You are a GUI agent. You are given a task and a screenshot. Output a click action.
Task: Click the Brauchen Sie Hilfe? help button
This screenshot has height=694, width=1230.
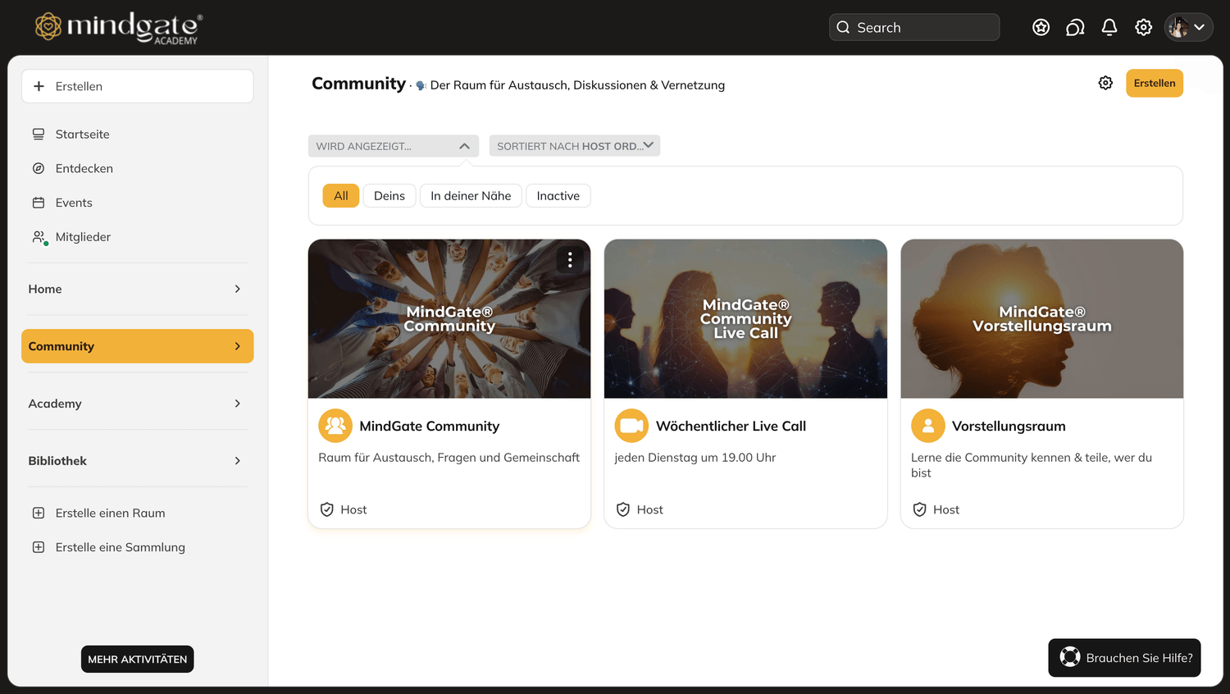(x=1124, y=658)
